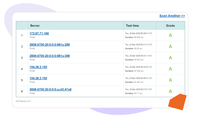
Task: Open report for 2606:4700:20:0:0:0:ac43:47a6
Action: coord(50,90)
